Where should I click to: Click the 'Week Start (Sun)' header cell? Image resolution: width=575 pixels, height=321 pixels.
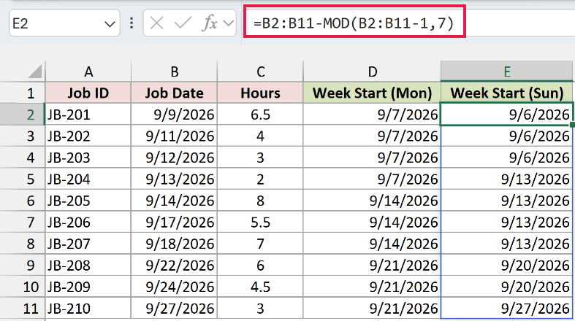506,93
